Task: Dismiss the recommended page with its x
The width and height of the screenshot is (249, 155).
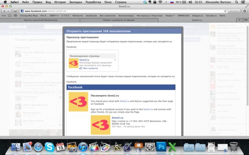Action: tap(115, 60)
